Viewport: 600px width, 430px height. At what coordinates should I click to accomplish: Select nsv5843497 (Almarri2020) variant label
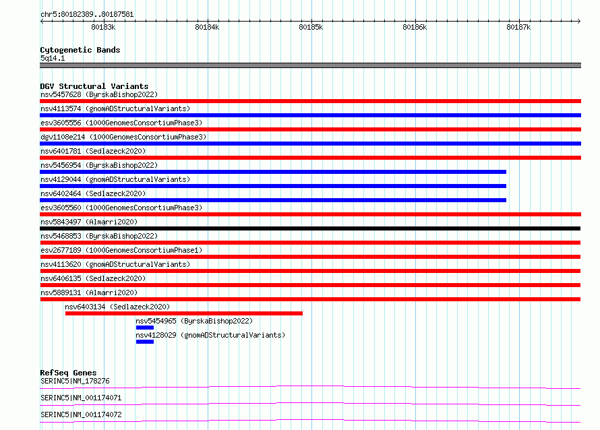pos(89,222)
